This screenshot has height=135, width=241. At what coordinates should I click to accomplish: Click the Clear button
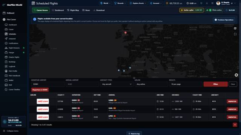click(233, 84)
